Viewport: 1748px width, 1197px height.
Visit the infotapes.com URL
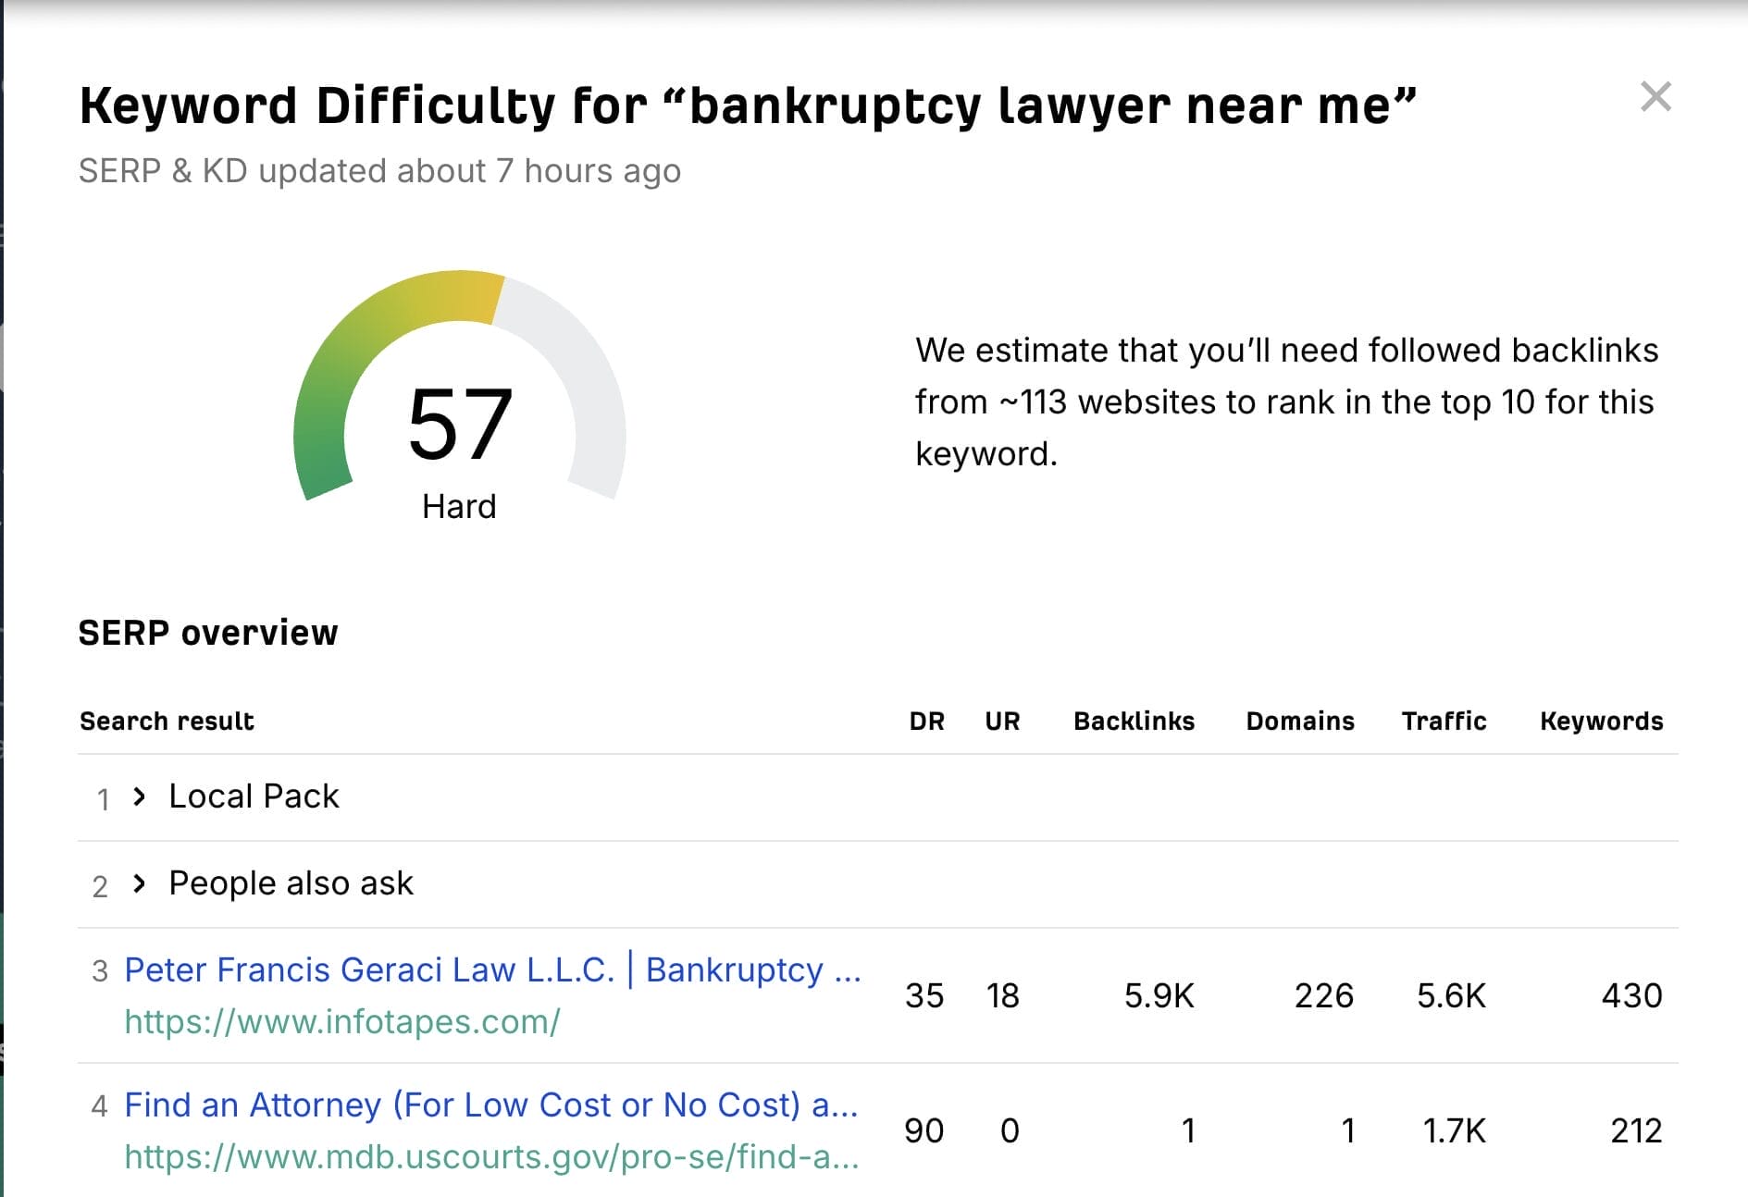(342, 1022)
